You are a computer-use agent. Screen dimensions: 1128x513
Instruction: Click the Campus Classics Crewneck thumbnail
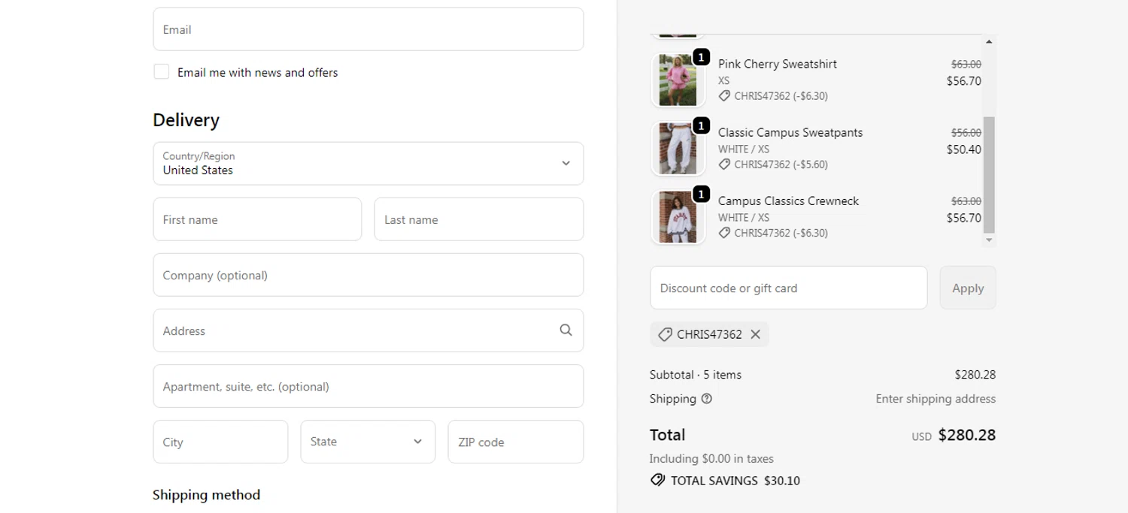pyautogui.click(x=678, y=217)
